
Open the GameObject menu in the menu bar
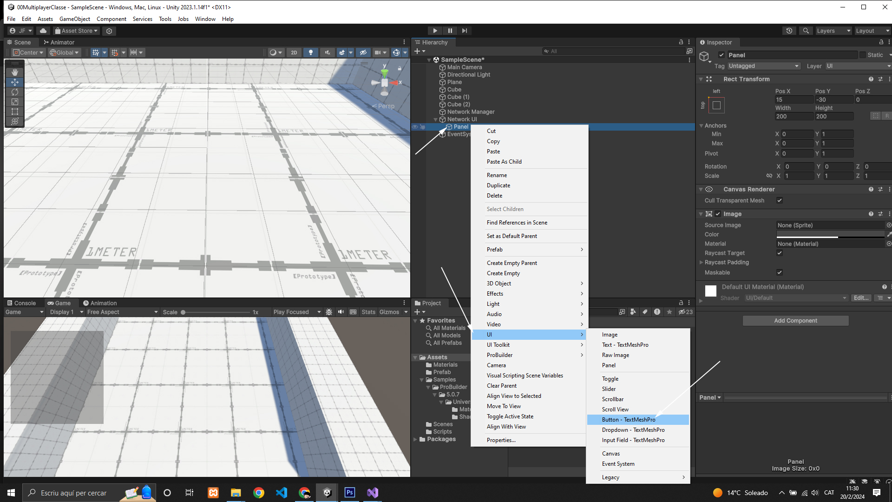pyautogui.click(x=74, y=19)
